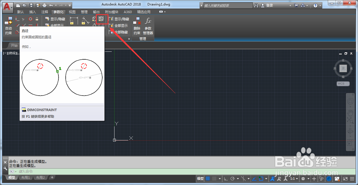Select the Aligned dimensional constraint icon
Screen dimensions: 358x185
(86, 21)
